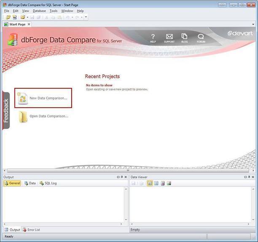Image resolution: width=258 pixels, height=242 pixels.
Task: Close the Output panel
Action: click(x=126, y=177)
